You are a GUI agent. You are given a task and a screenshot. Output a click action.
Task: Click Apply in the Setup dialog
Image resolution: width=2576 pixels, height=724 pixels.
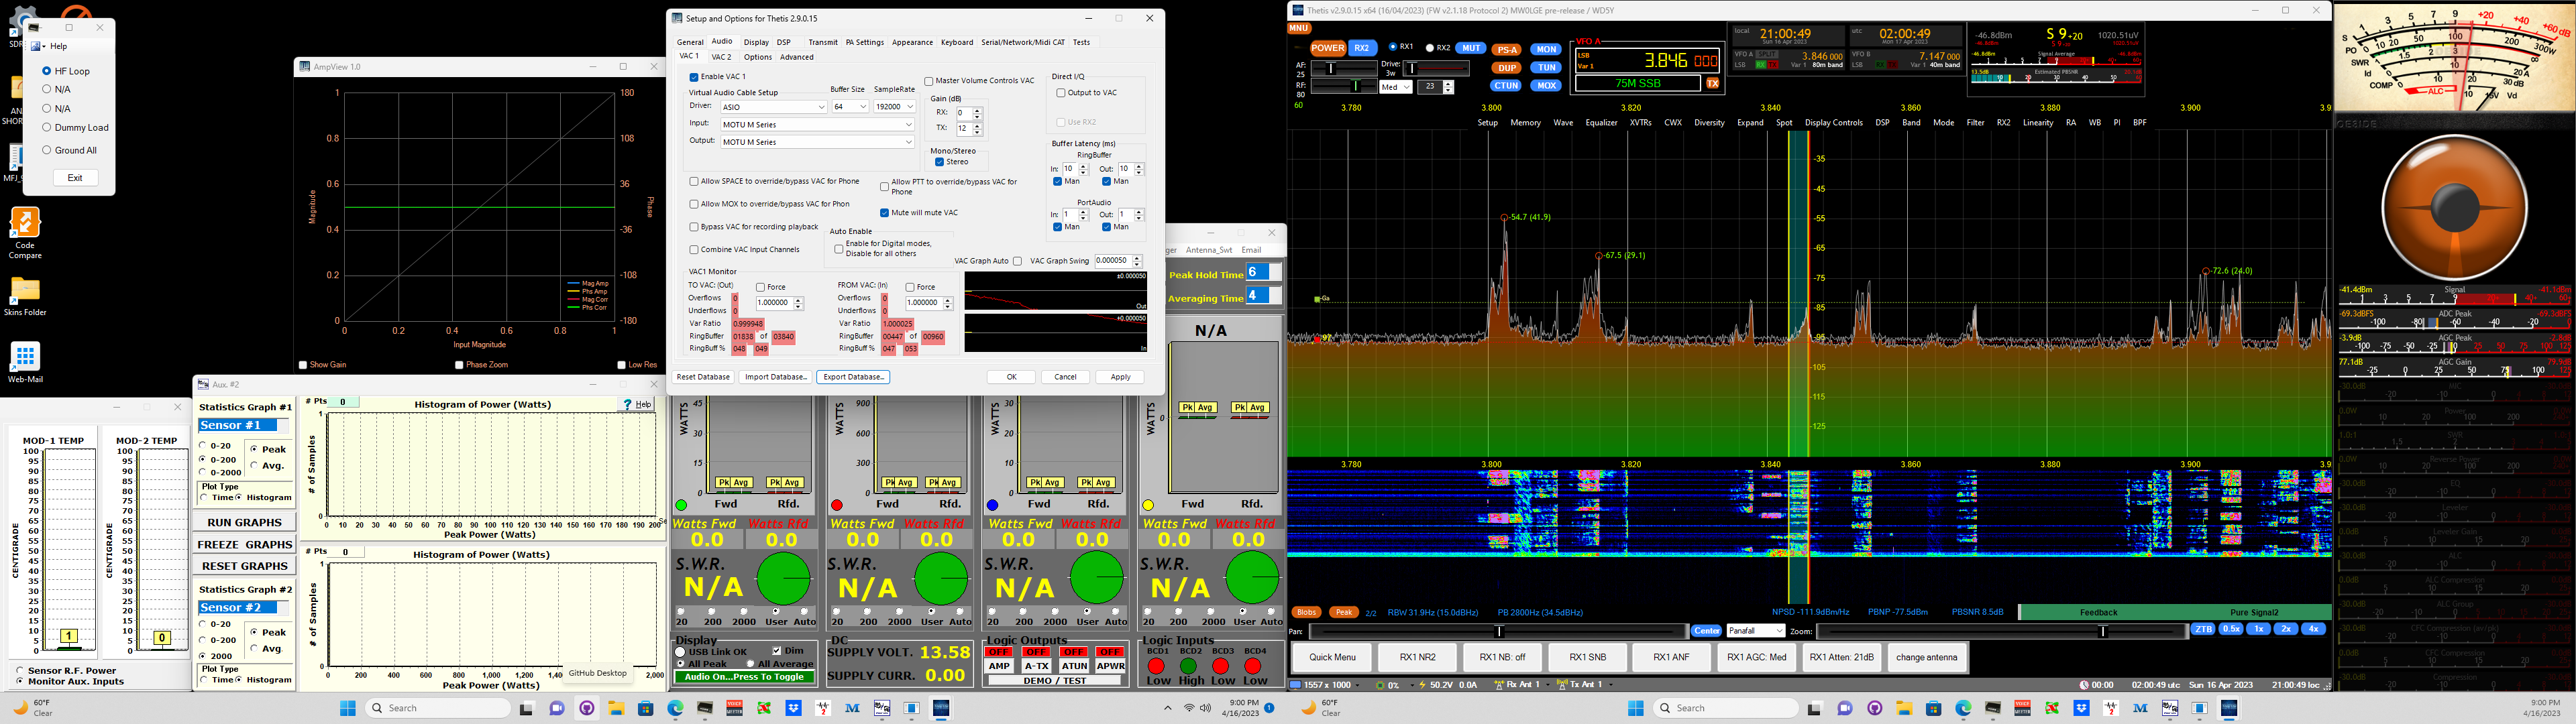click(1120, 377)
